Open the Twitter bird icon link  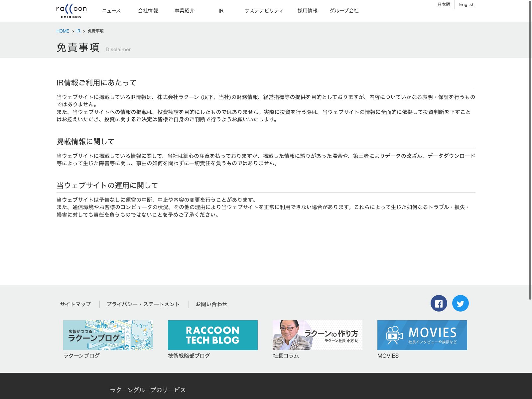[x=460, y=303]
